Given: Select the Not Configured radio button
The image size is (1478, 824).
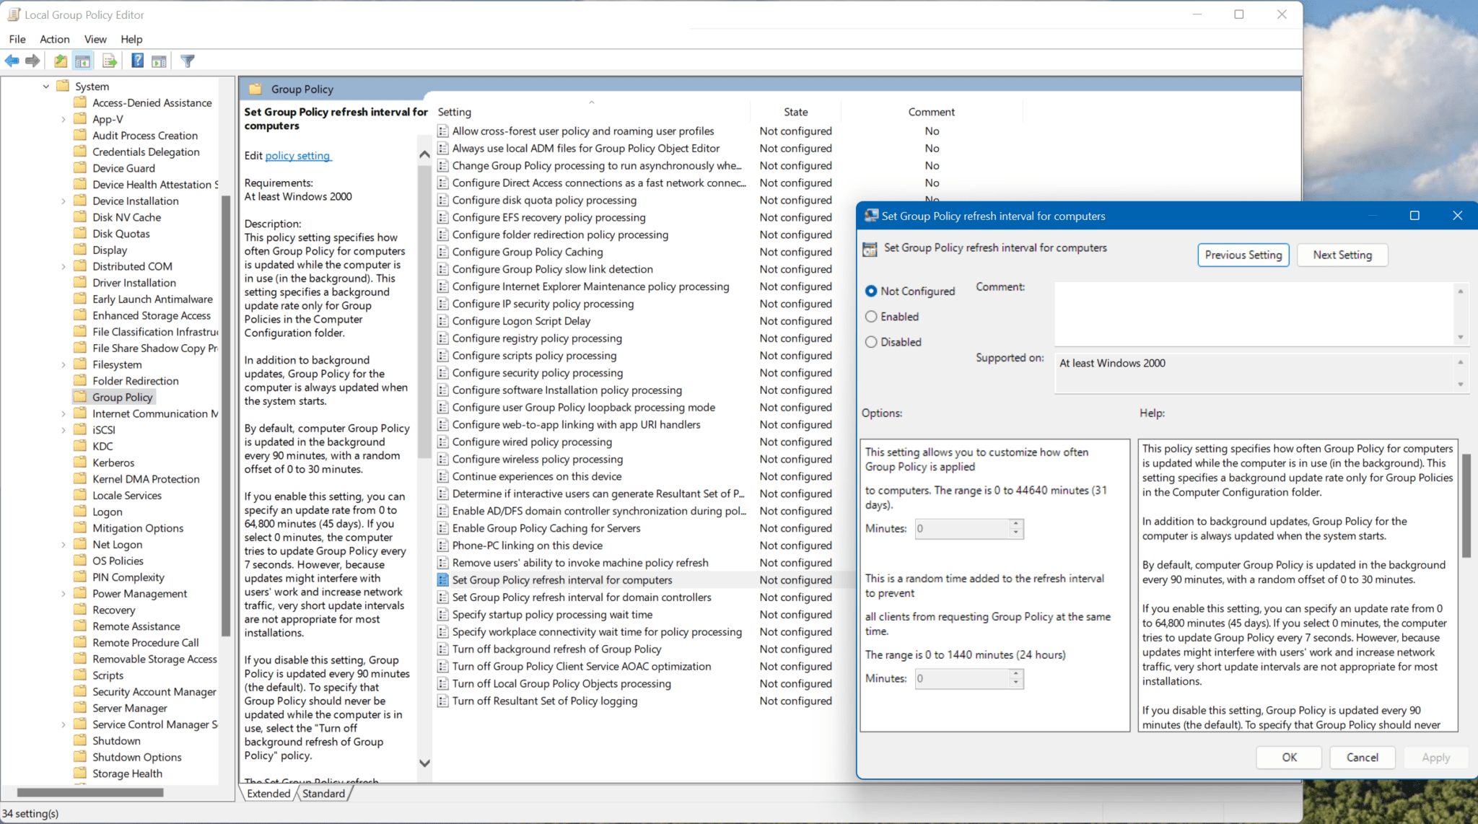Looking at the screenshot, I should 872,291.
